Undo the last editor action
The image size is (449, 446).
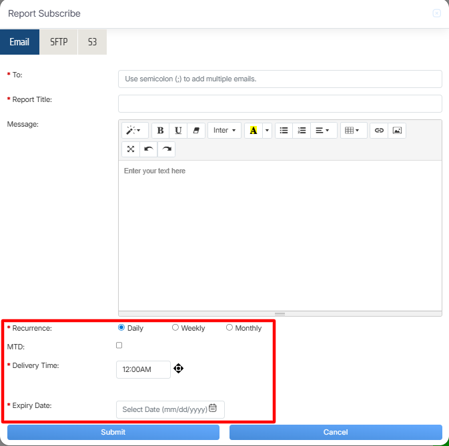[x=148, y=149]
